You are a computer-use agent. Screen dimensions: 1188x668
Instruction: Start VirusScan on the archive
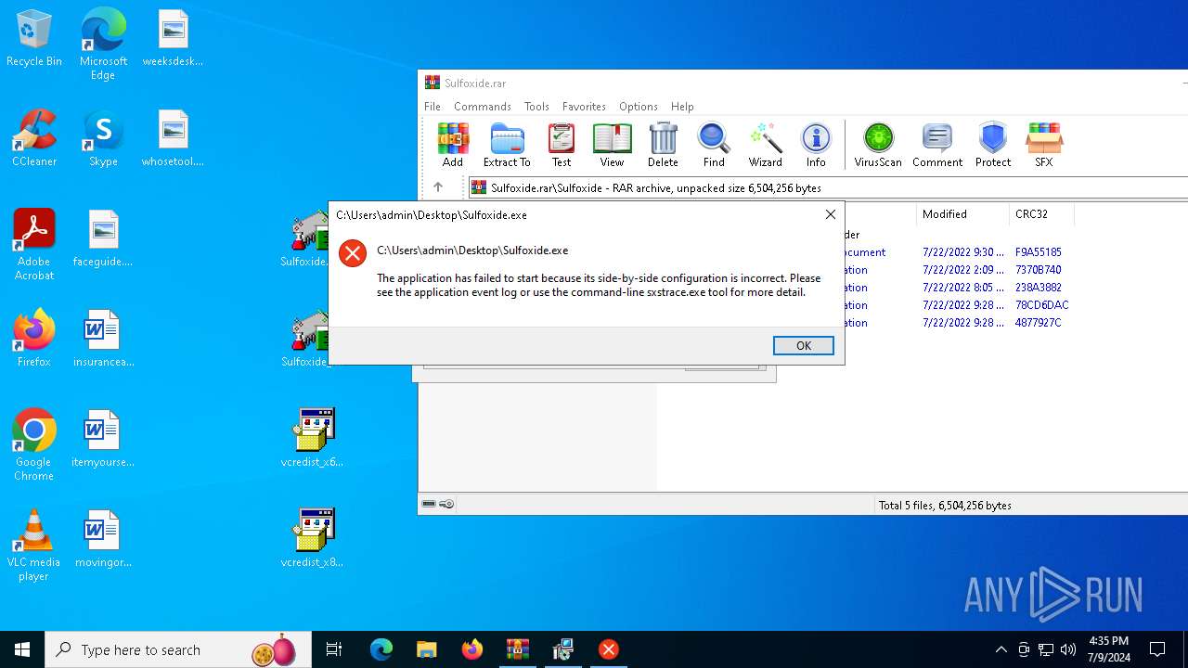[878, 145]
